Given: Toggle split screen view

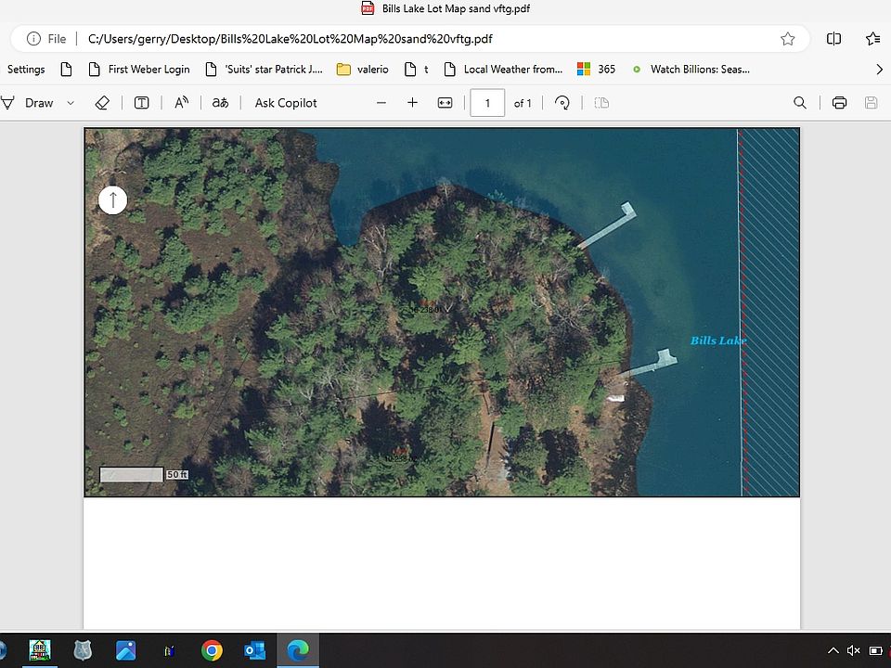Looking at the screenshot, I should point(833,39).
